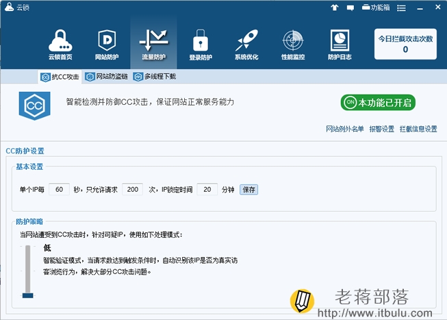Open the 云锁首页 home icon
This screenshot has height=320, width=447.
click(x=60, y=45)
